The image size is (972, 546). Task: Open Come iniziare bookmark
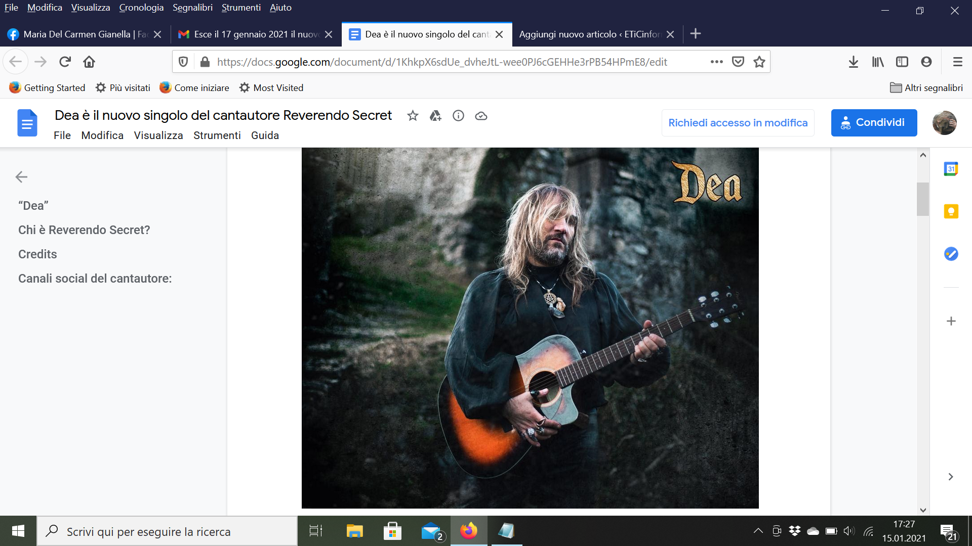point(194,88)
